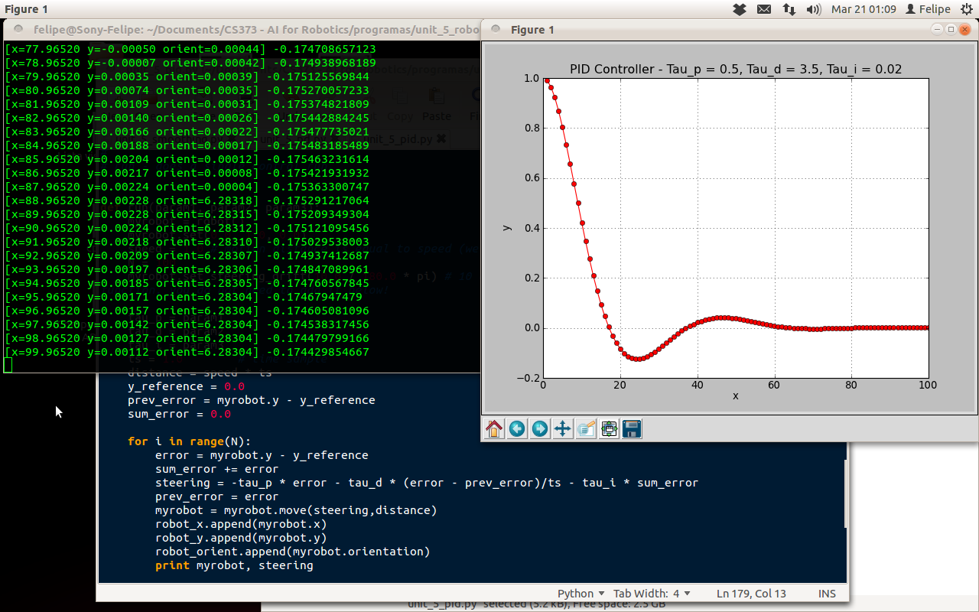Save the figure using floppy disk icon
This screenshot has width=979, height=612.
(x=632, y=429)
